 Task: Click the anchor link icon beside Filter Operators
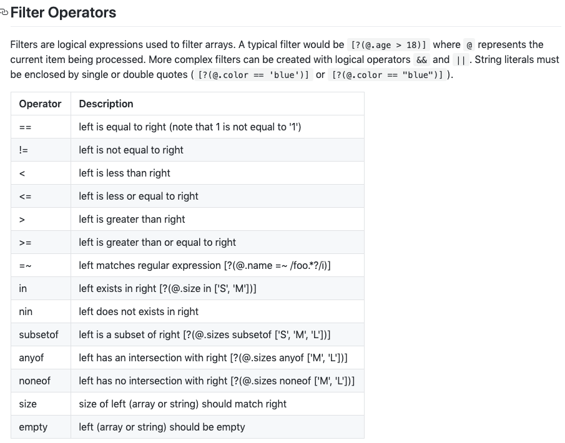click(x=4, y=12)
